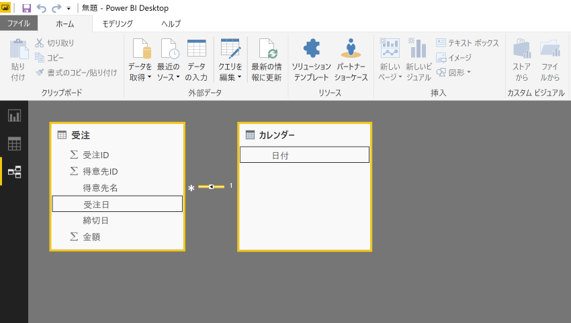Screen dimensions: 571x323
Task: Select Relationships view in sidebar
Action: point(14,172)
